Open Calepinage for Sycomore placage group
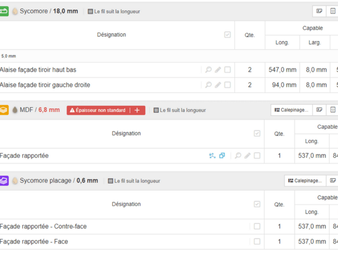Image resolution: width=338 pixels, height=253 pixels. pos(305,180)
